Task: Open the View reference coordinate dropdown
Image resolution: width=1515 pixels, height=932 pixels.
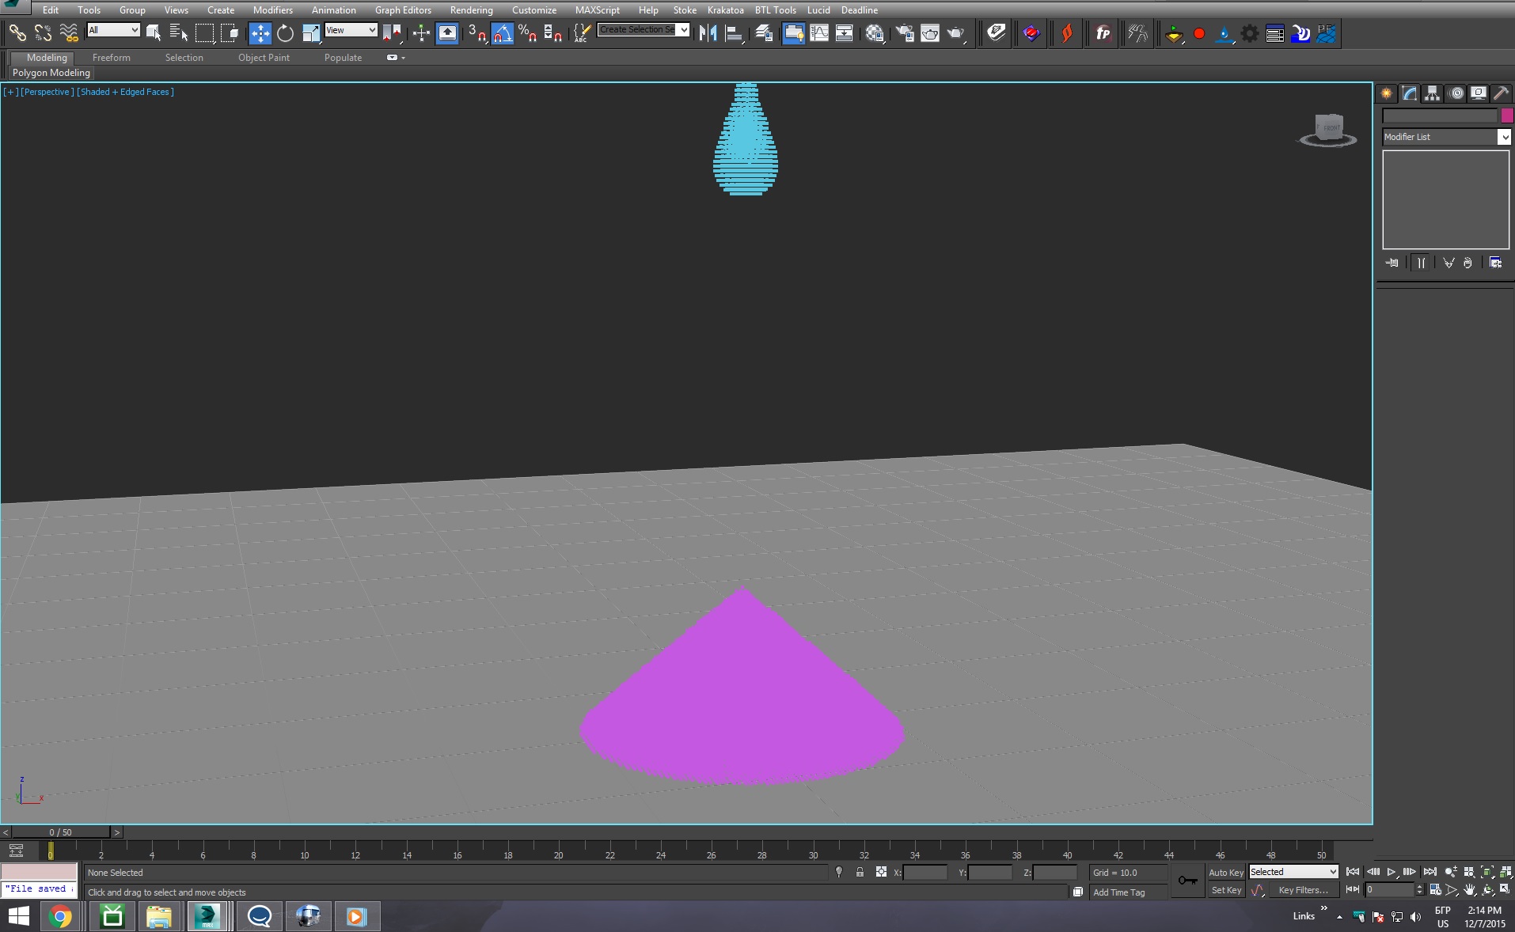Action: (x=351, y=30)
